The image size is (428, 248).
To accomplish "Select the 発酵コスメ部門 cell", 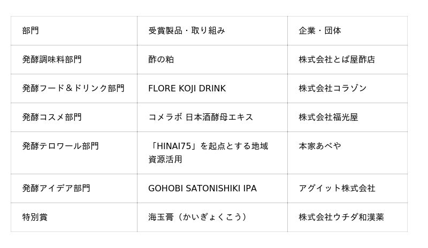I will (x=74, y=118).
